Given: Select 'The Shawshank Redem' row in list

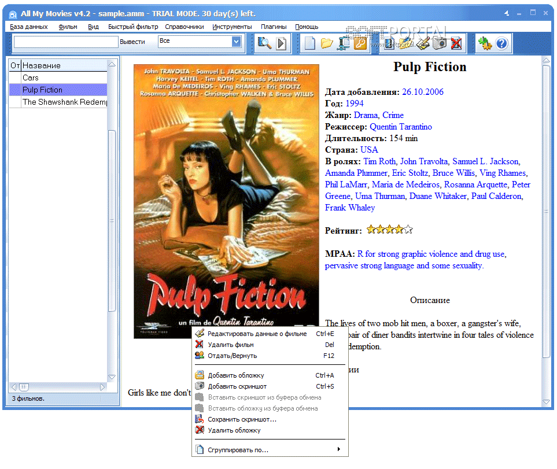Looking at the screenshot, I should pos(58,102).
